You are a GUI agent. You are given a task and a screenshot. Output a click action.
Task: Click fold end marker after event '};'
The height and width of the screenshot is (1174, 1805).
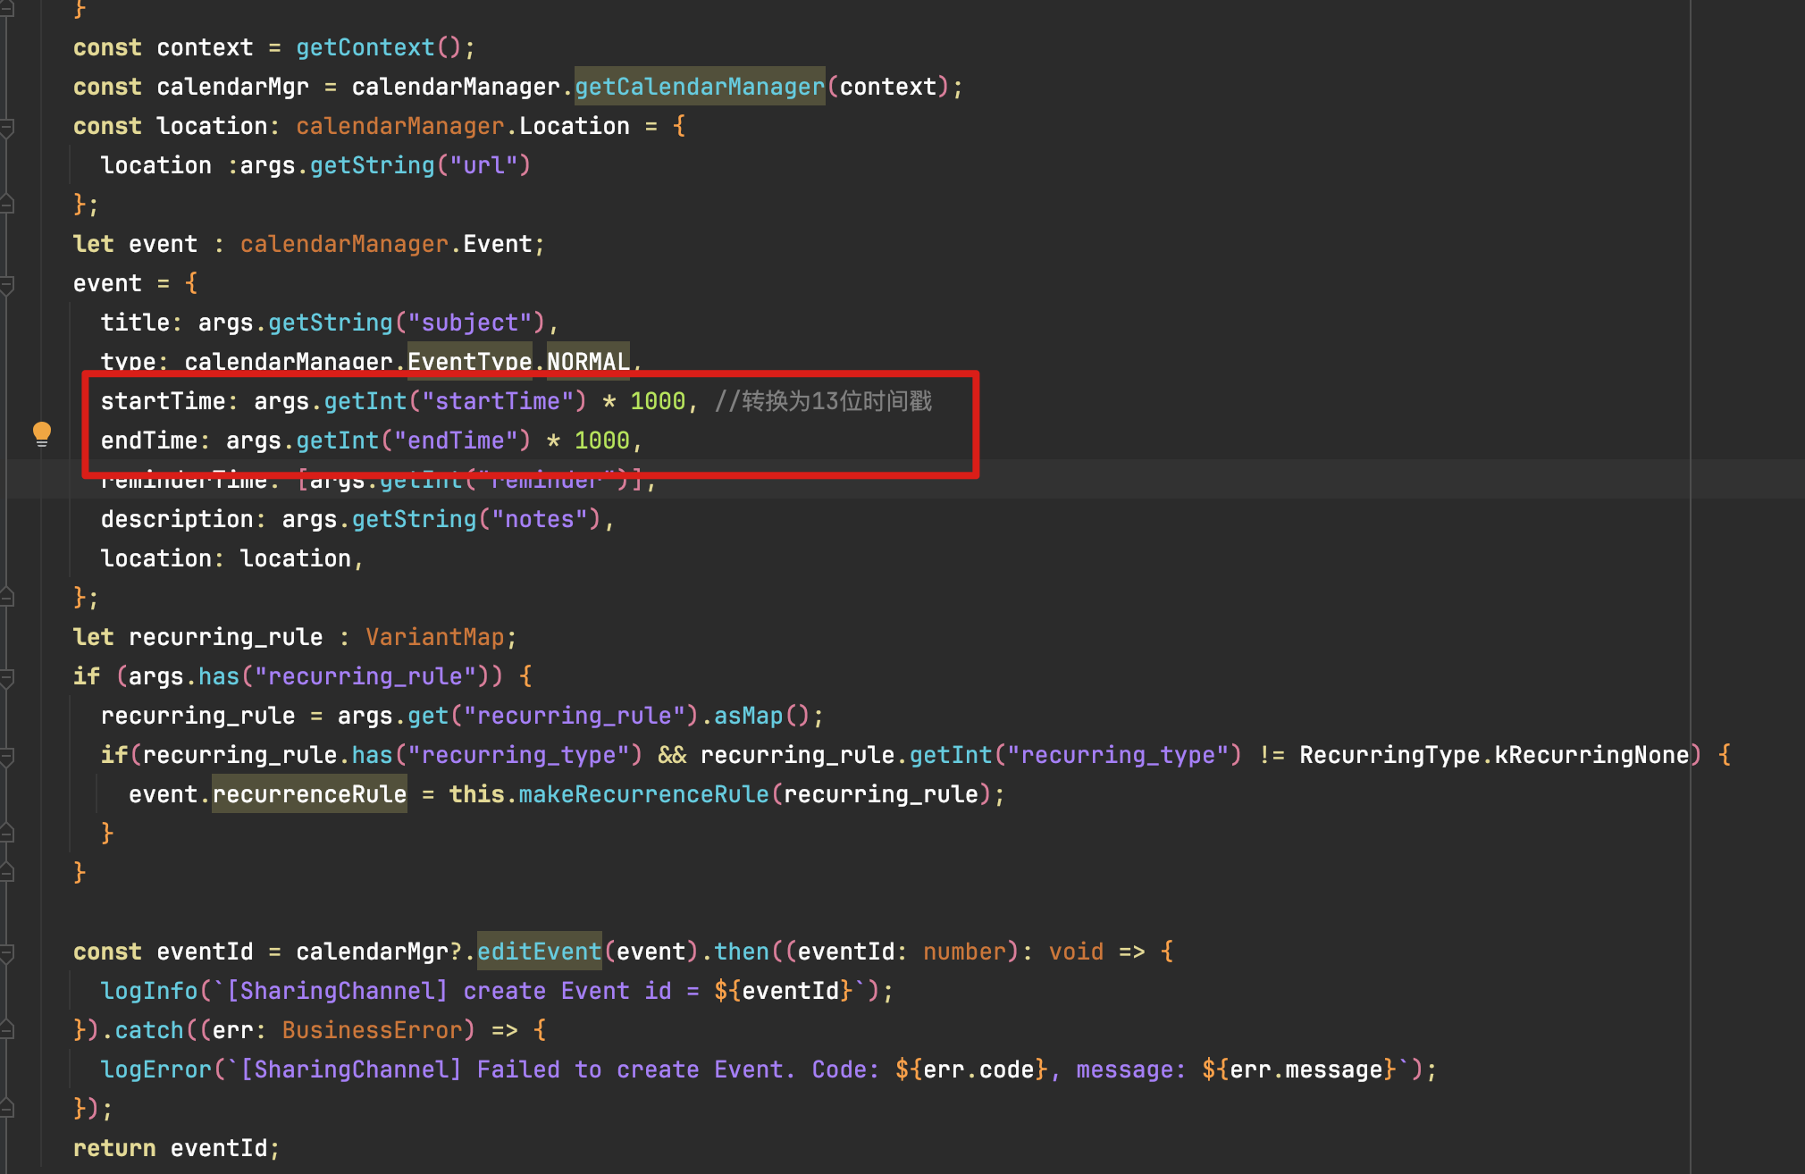point(7,599)
